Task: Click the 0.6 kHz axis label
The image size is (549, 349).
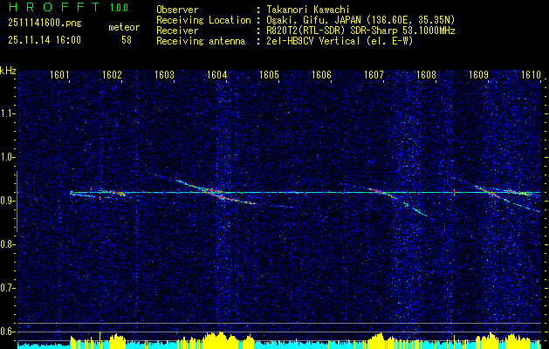Action: 6,332
